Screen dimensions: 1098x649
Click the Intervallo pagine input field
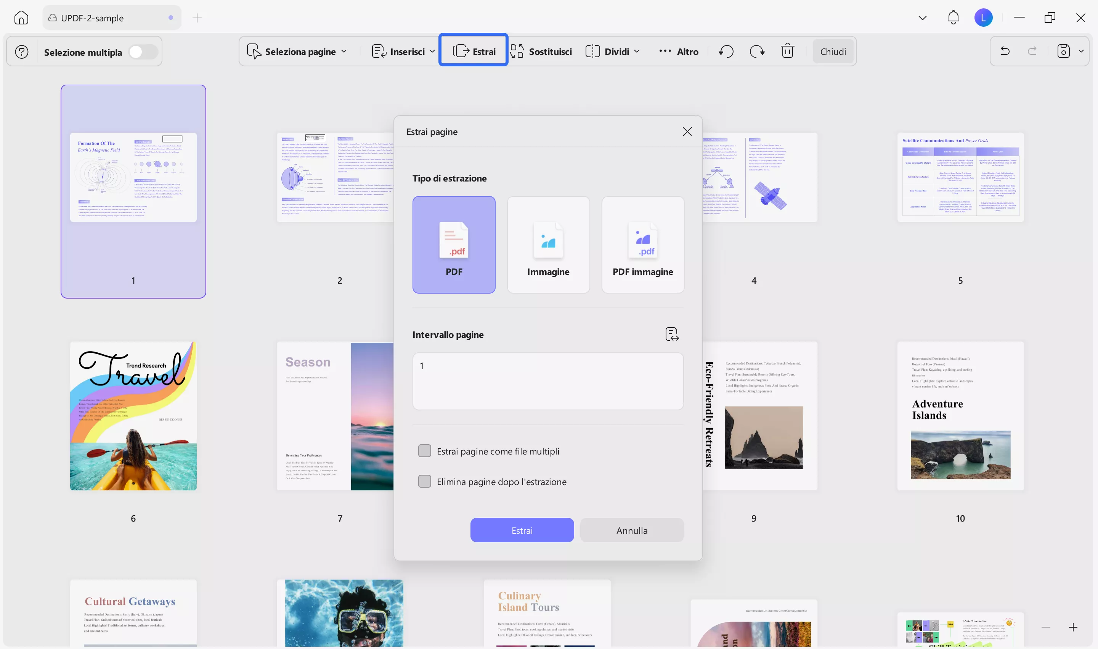click(x=547, y=381)
